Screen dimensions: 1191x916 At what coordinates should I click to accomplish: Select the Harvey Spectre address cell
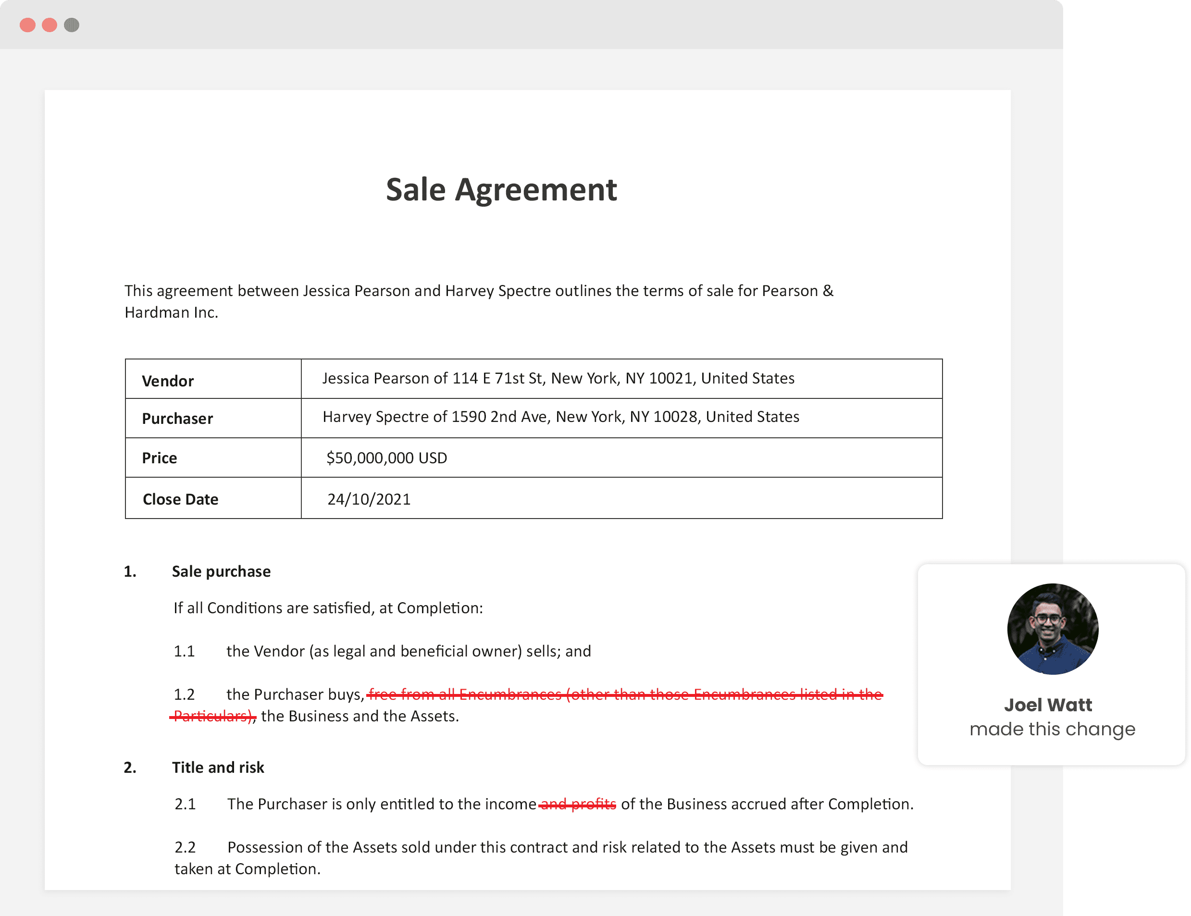(x=621, y=418)
